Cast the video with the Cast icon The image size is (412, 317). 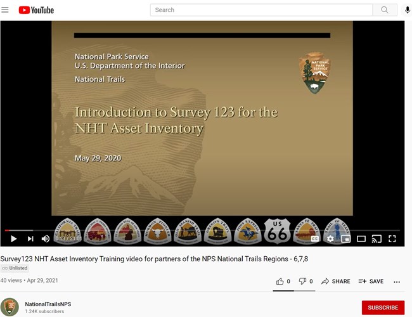[x=377, y=239]
